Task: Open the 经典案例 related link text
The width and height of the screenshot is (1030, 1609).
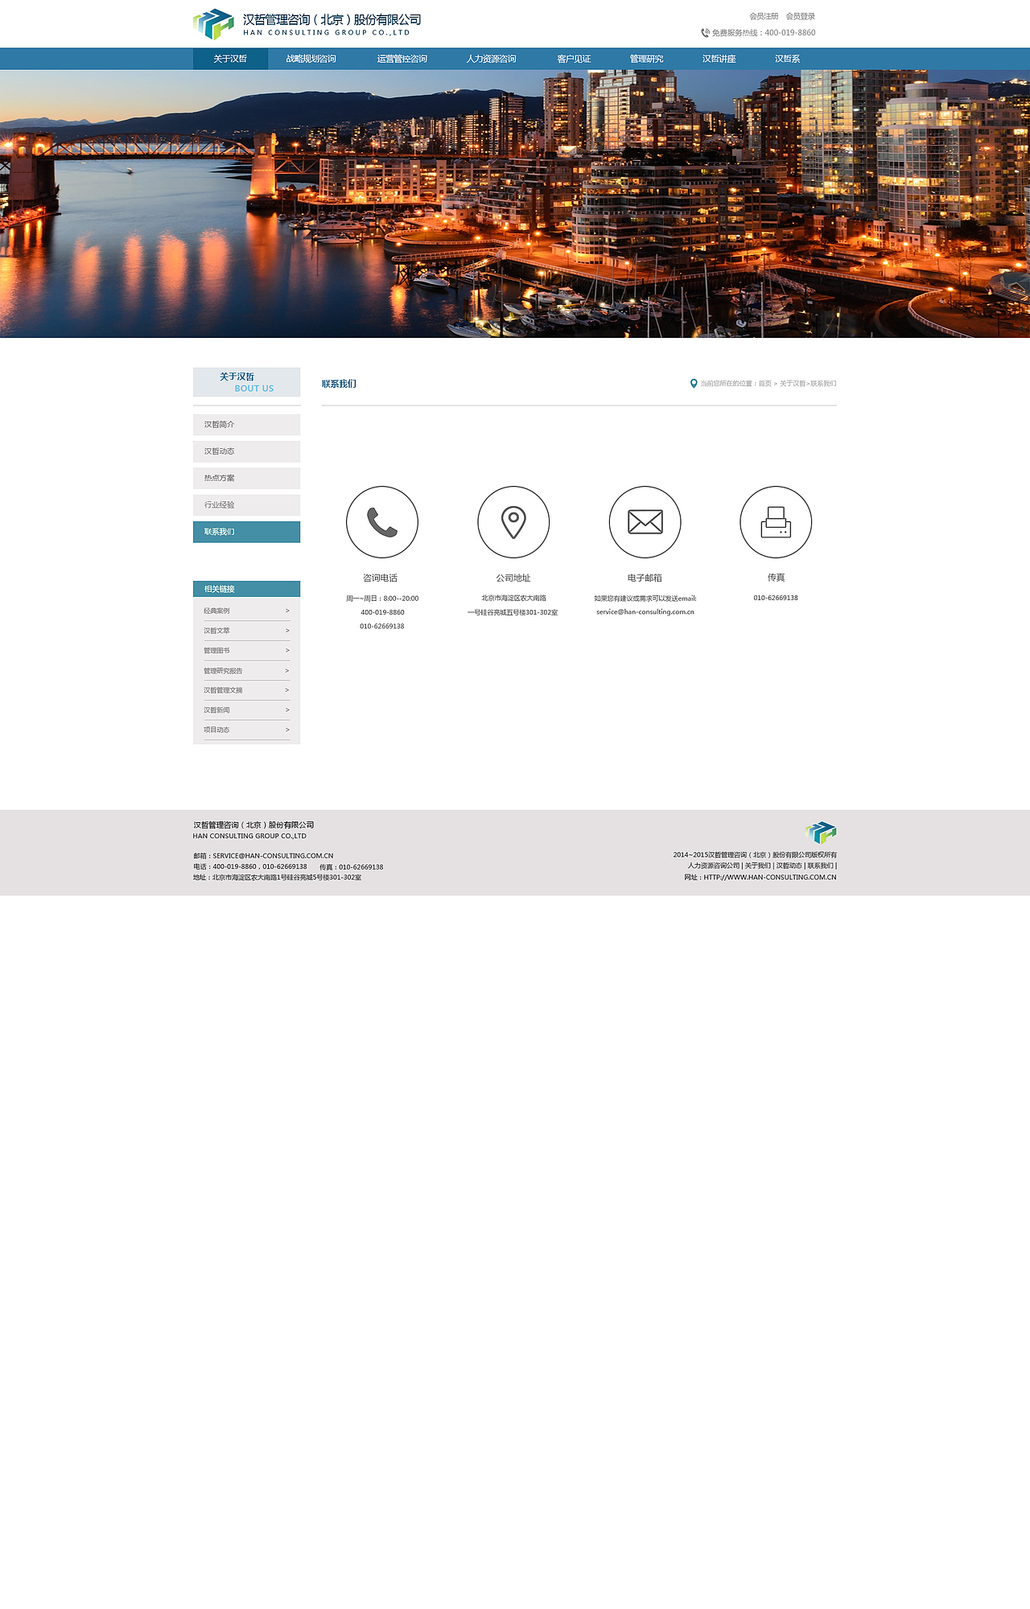Action: tap(216, 611)
